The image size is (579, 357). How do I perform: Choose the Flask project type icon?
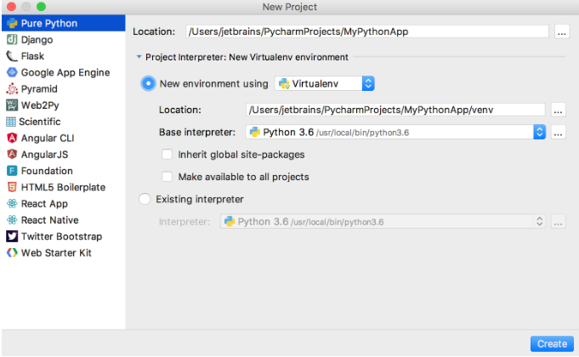[x=12, y=56]
